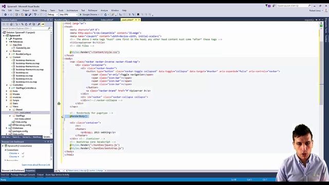Screen dimensions: 329x185
Task: Click the Solution Explorer search magnifier icon
Action: click(49, 28)
